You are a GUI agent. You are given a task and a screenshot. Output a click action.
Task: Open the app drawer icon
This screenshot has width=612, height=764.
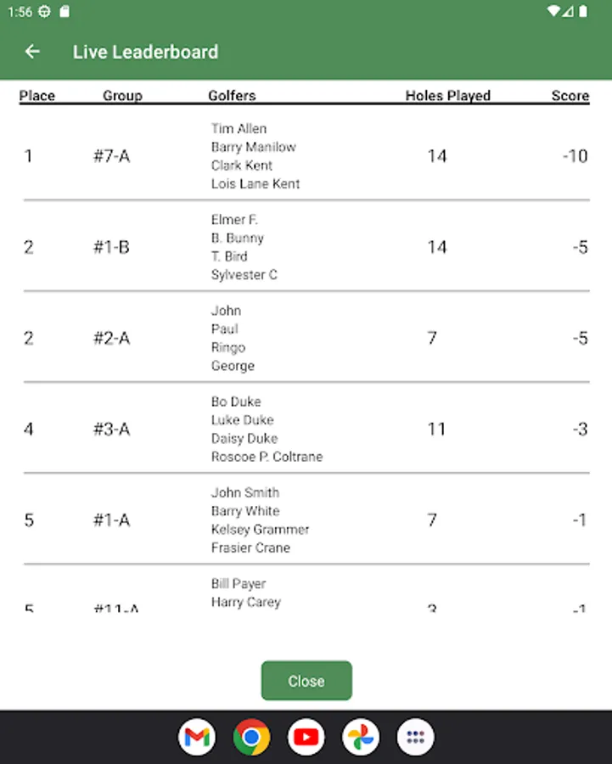415,737
